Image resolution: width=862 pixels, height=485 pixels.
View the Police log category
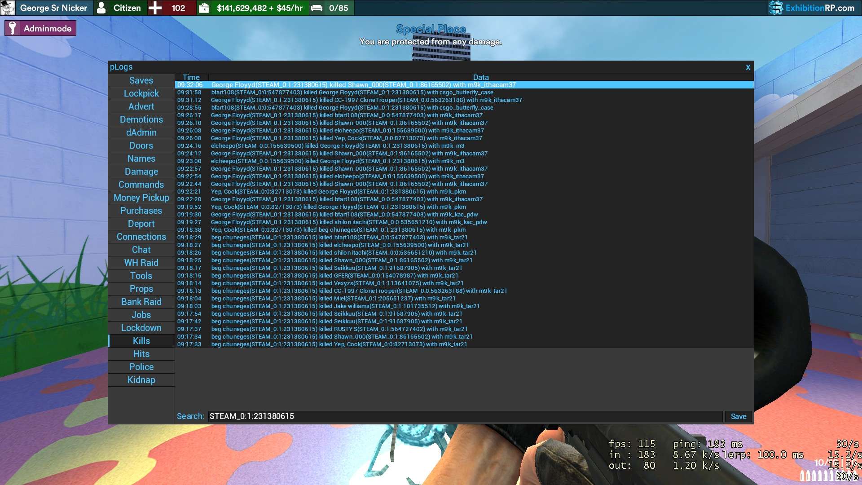(141, 367)
